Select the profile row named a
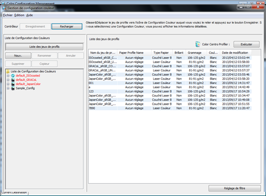 [x=170, y=87]
